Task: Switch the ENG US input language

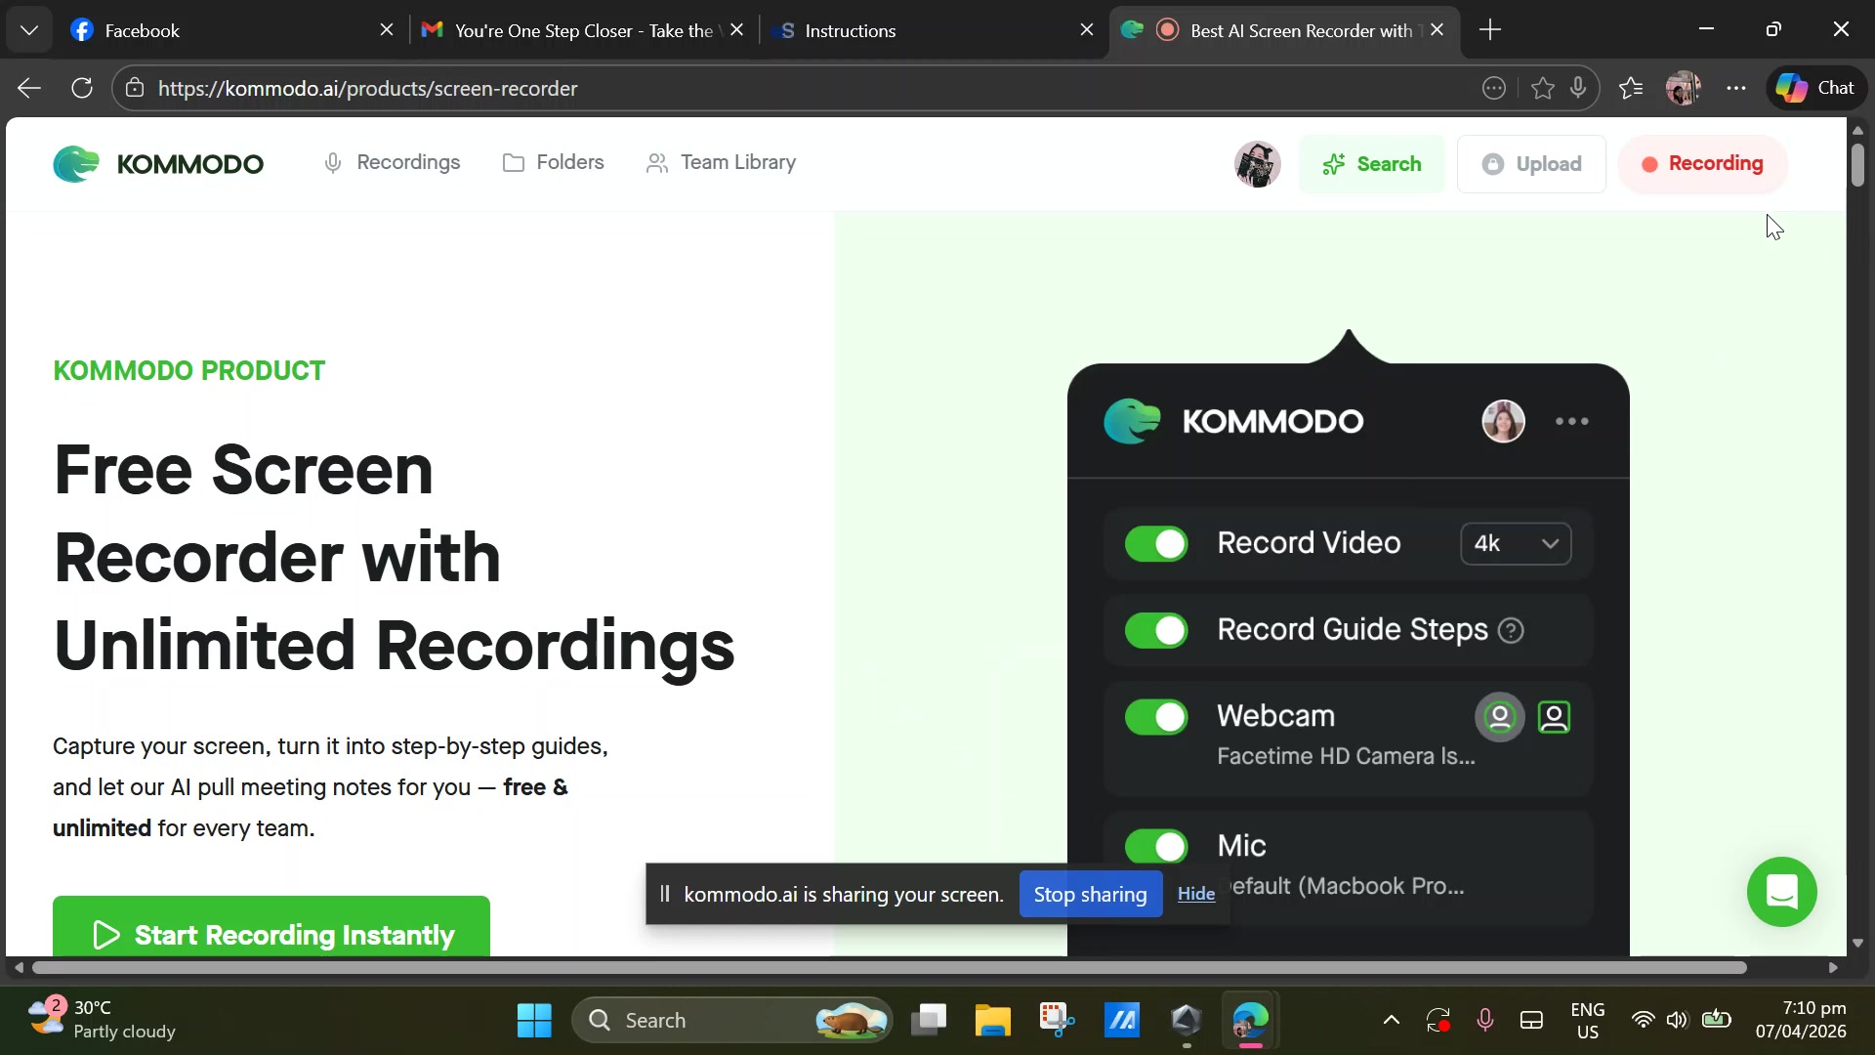Action: point(1588,1021)
